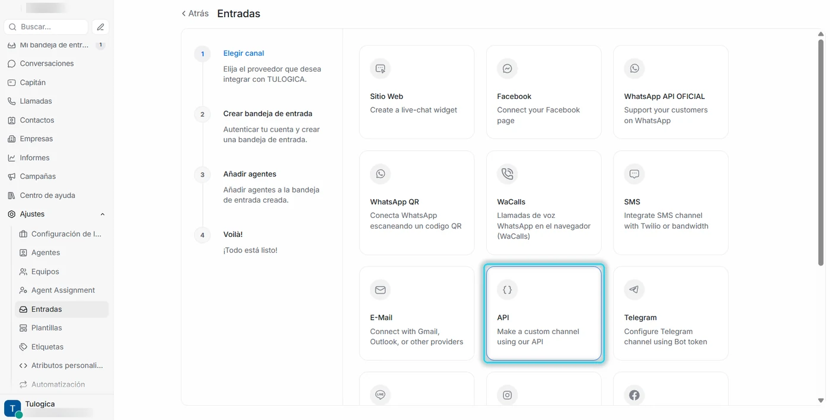Click the scrollbar down arrow

pos(821,401)
